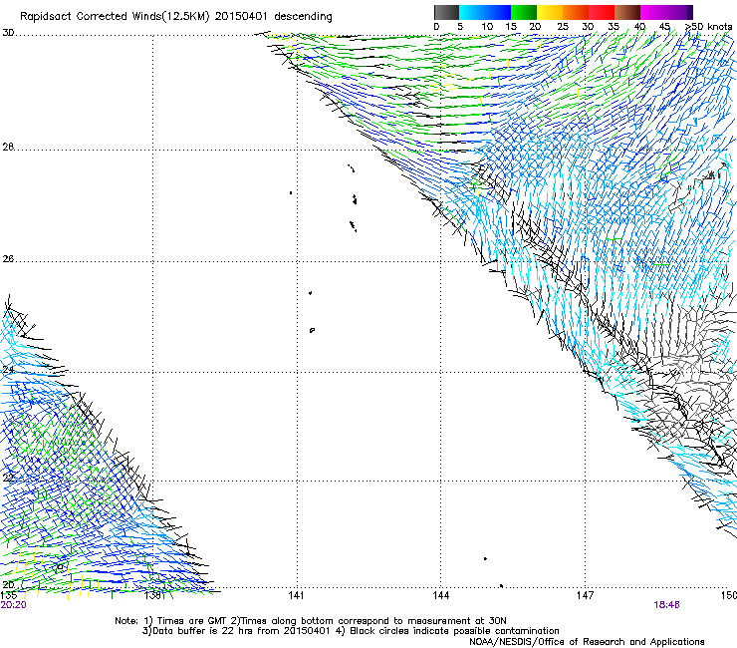737x648 pixels.
Task: Click the orange 25-30 knots color band
Action: click(x=576, y=12)
